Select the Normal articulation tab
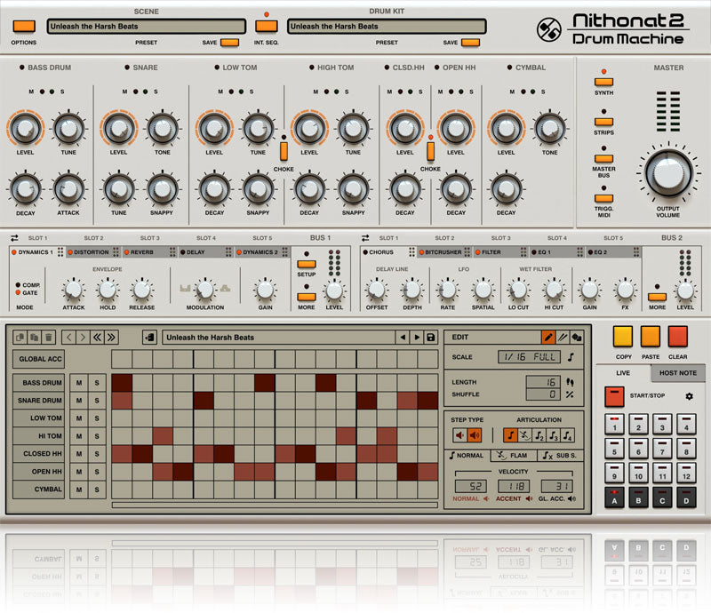 point(467,456)
